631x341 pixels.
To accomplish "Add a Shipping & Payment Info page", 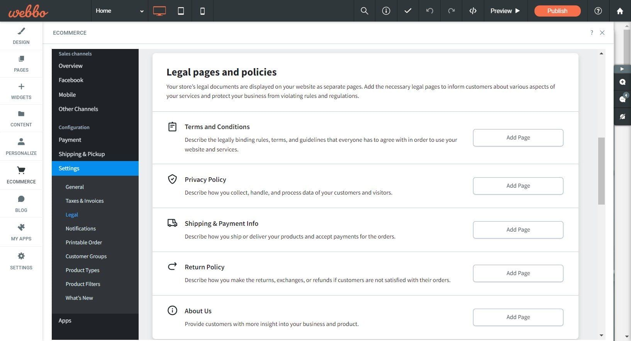I will coord(518,230).
